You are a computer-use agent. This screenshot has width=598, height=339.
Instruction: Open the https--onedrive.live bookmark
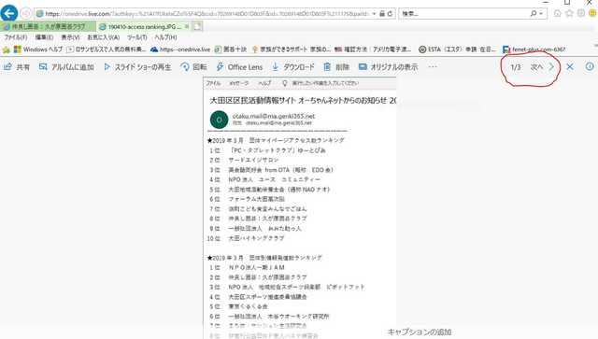click(180, 49)
